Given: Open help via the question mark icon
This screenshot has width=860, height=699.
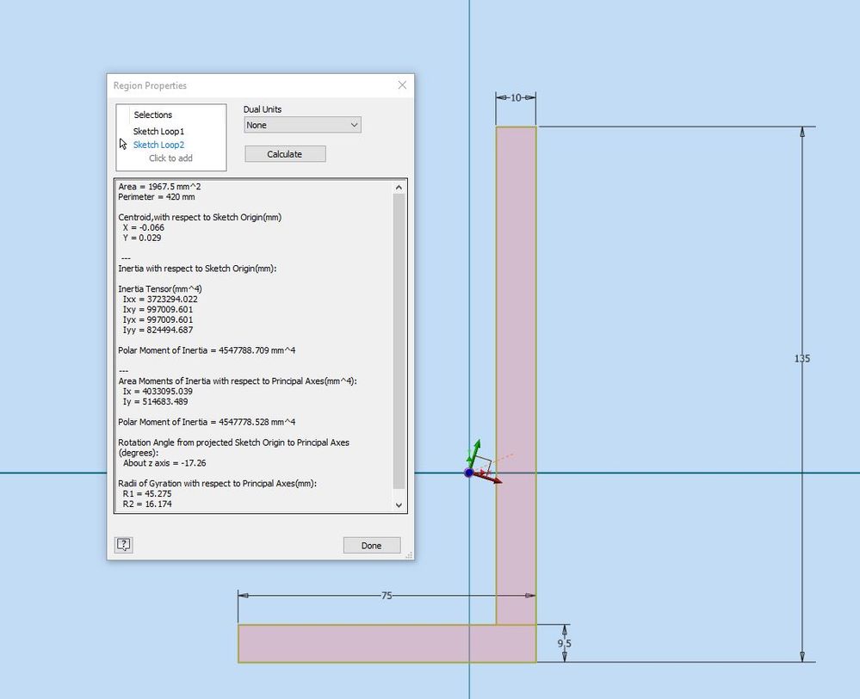Looking at the screenshot, I should pyautogui.click(x=123, y=544).
